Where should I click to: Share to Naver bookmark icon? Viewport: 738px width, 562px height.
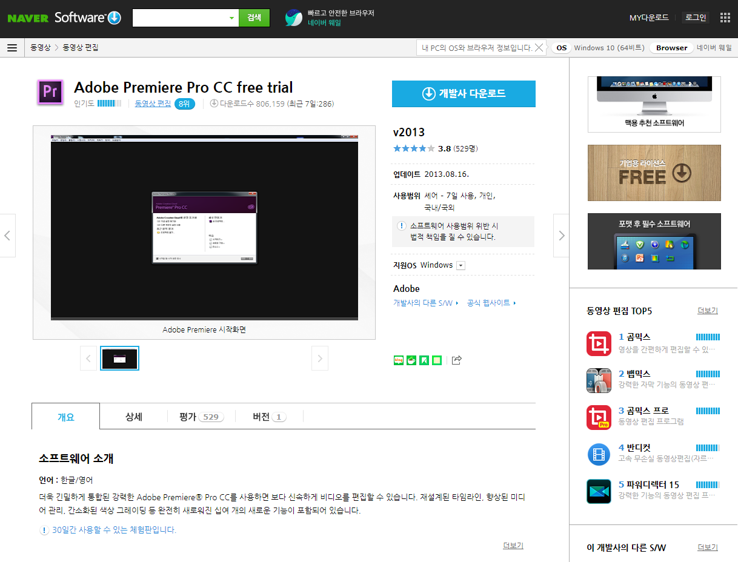pyautogui.click(x=424, y=360)
